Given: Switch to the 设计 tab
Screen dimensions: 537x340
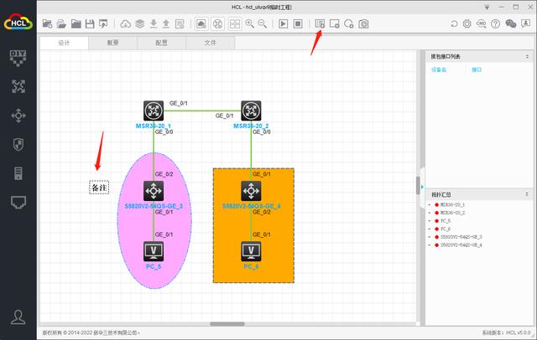Looking at the screenshot, I should coord(64,43).
